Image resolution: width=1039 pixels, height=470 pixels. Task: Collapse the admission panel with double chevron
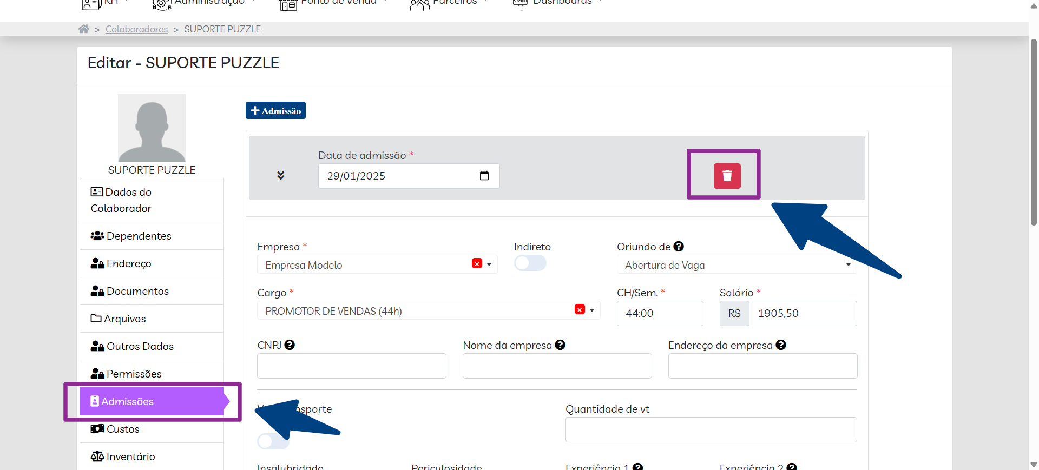280,175
